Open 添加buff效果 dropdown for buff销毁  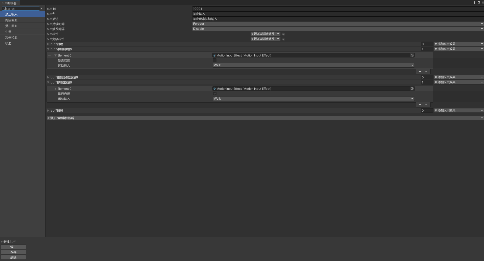point(459,110)
